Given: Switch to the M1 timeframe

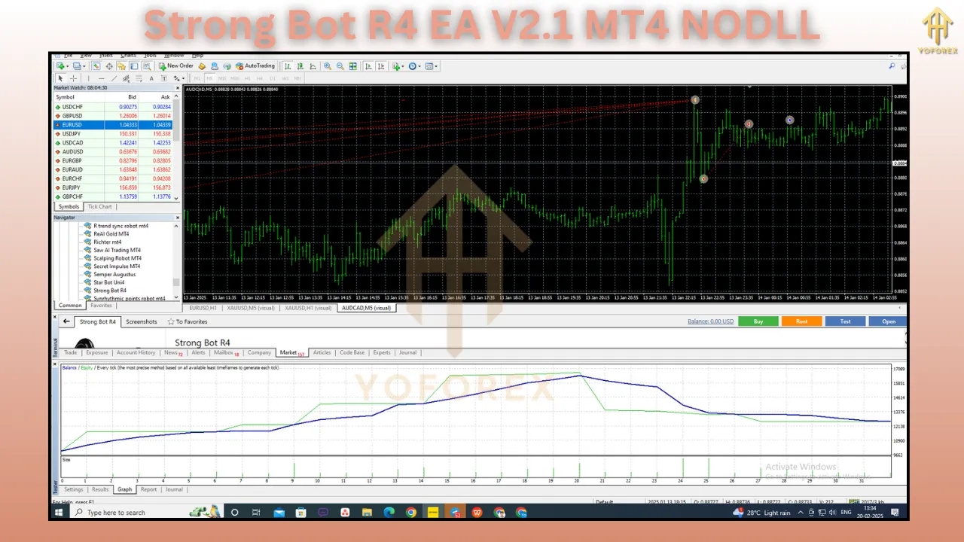Looking at the screenshot, I should [197, 78].
